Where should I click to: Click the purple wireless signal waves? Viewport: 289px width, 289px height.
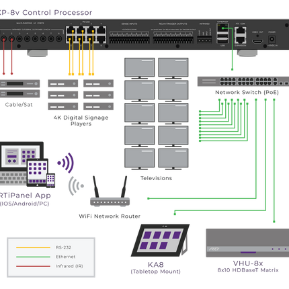pos(66,163)
